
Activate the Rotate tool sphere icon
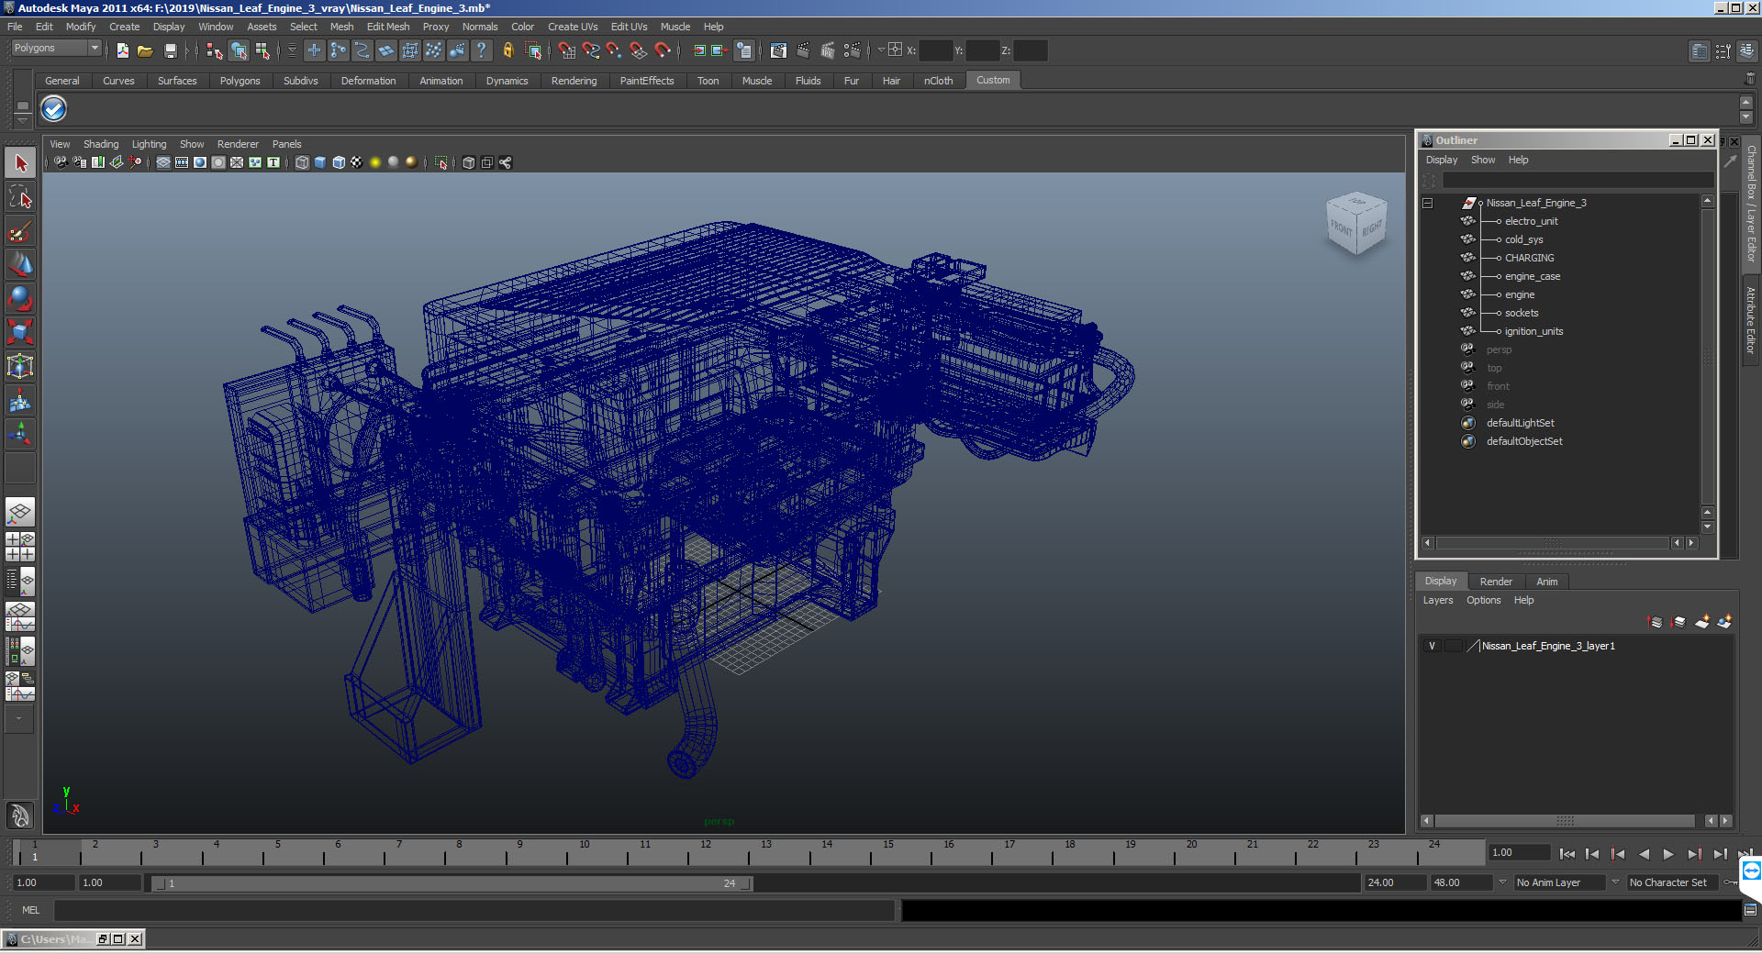click(x=20, y=299)
